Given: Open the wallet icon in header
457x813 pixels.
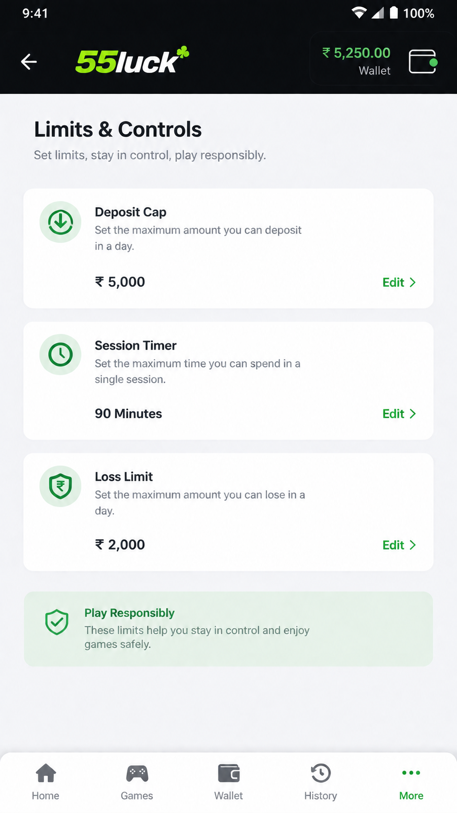Looking at the screenshot, I should pyautogui.click(x=423, y=62).
